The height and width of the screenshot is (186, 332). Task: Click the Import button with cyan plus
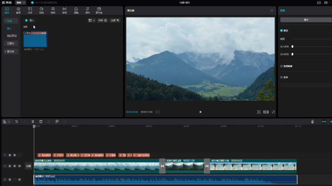click(30, 21)
